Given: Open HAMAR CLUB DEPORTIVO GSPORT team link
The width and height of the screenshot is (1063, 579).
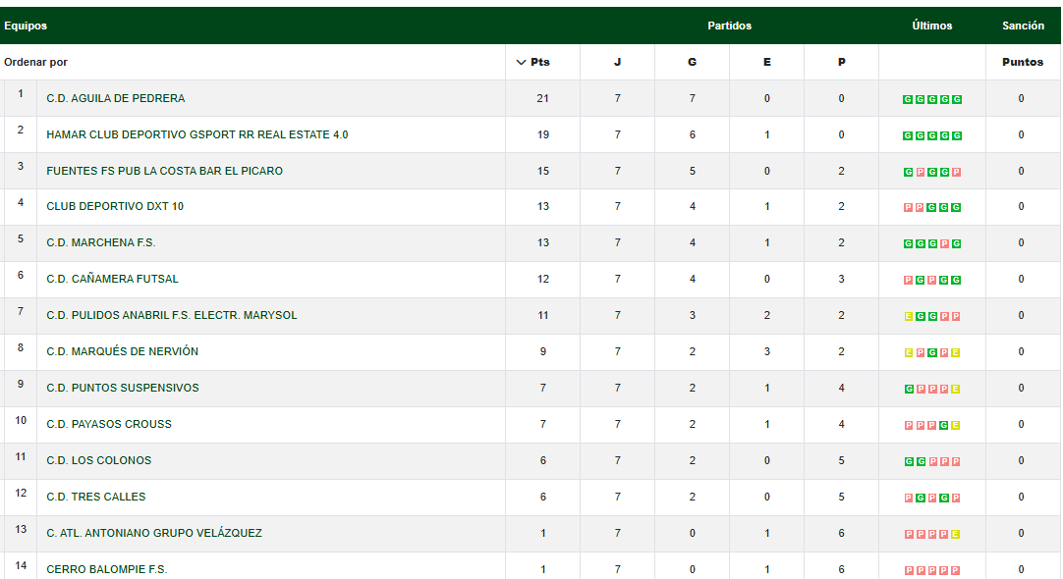Looking at the screenshot, I should (x=196, y=134).
